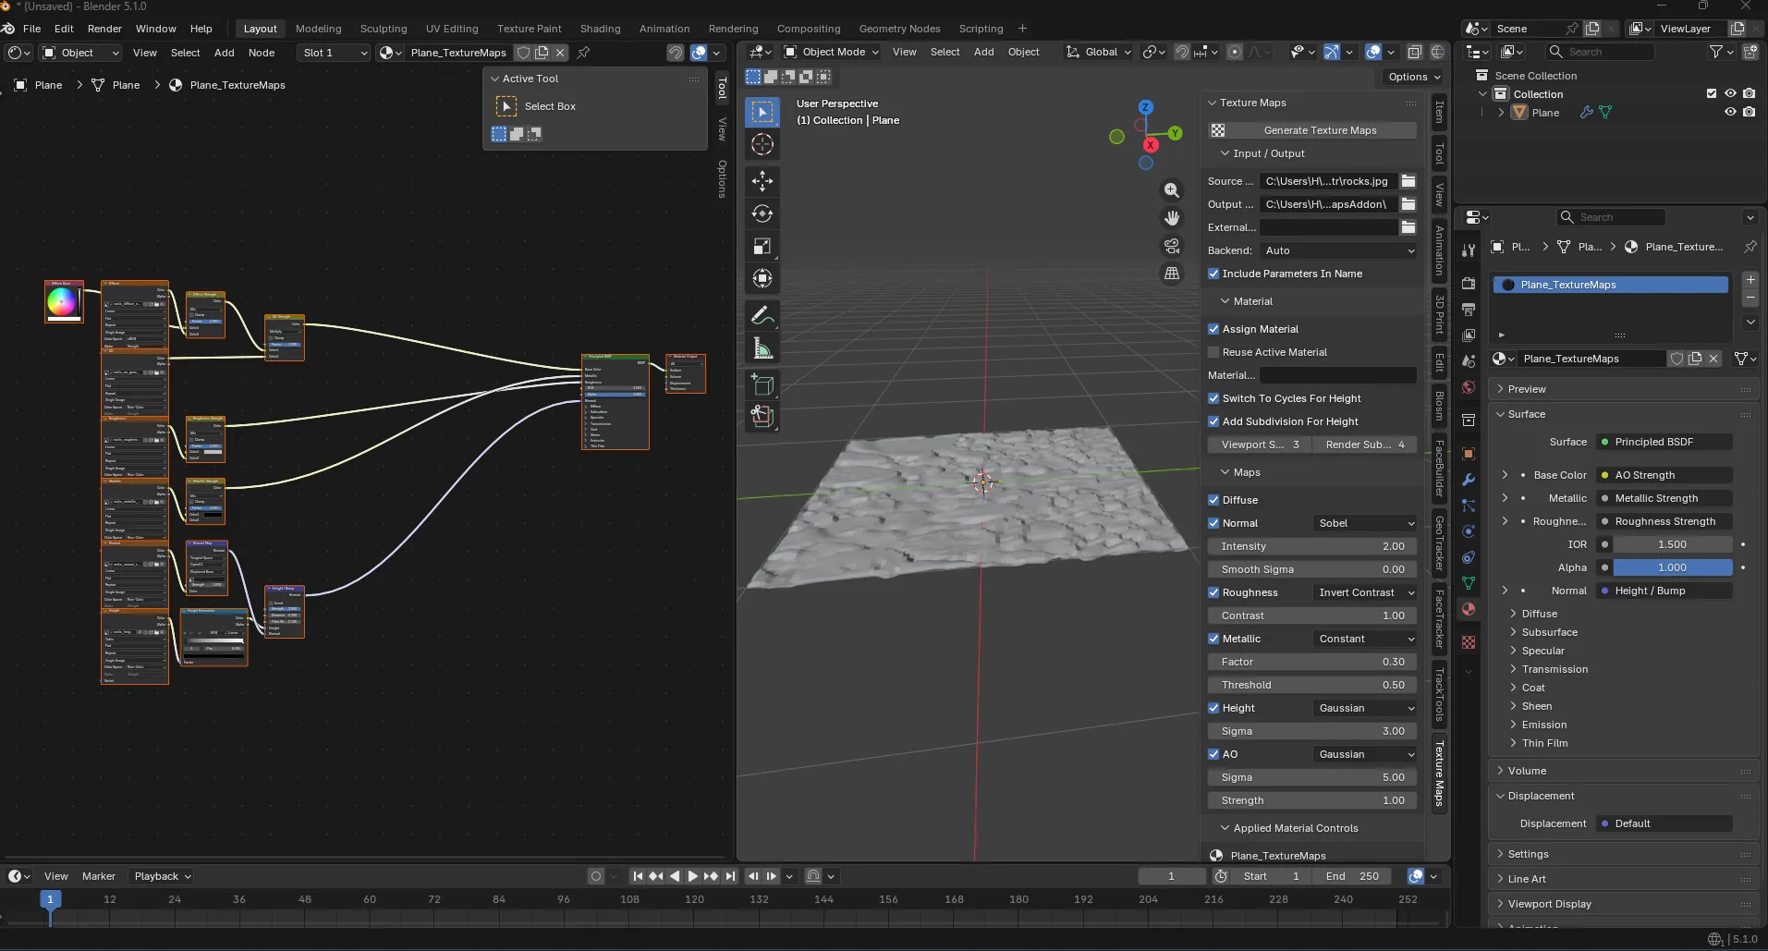Select the Annotate tool
Viewport: 1768px width, 951px height.
point(762,315)
